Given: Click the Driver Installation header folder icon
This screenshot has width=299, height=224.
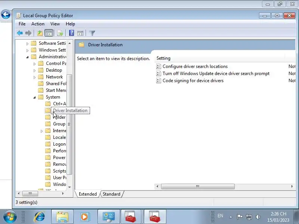Looking at the screenshot, I should pyautogui.click(x=81, y=45).
